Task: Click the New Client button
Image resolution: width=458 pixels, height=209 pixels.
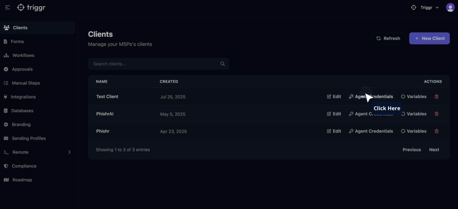Action: pos(429,38)
